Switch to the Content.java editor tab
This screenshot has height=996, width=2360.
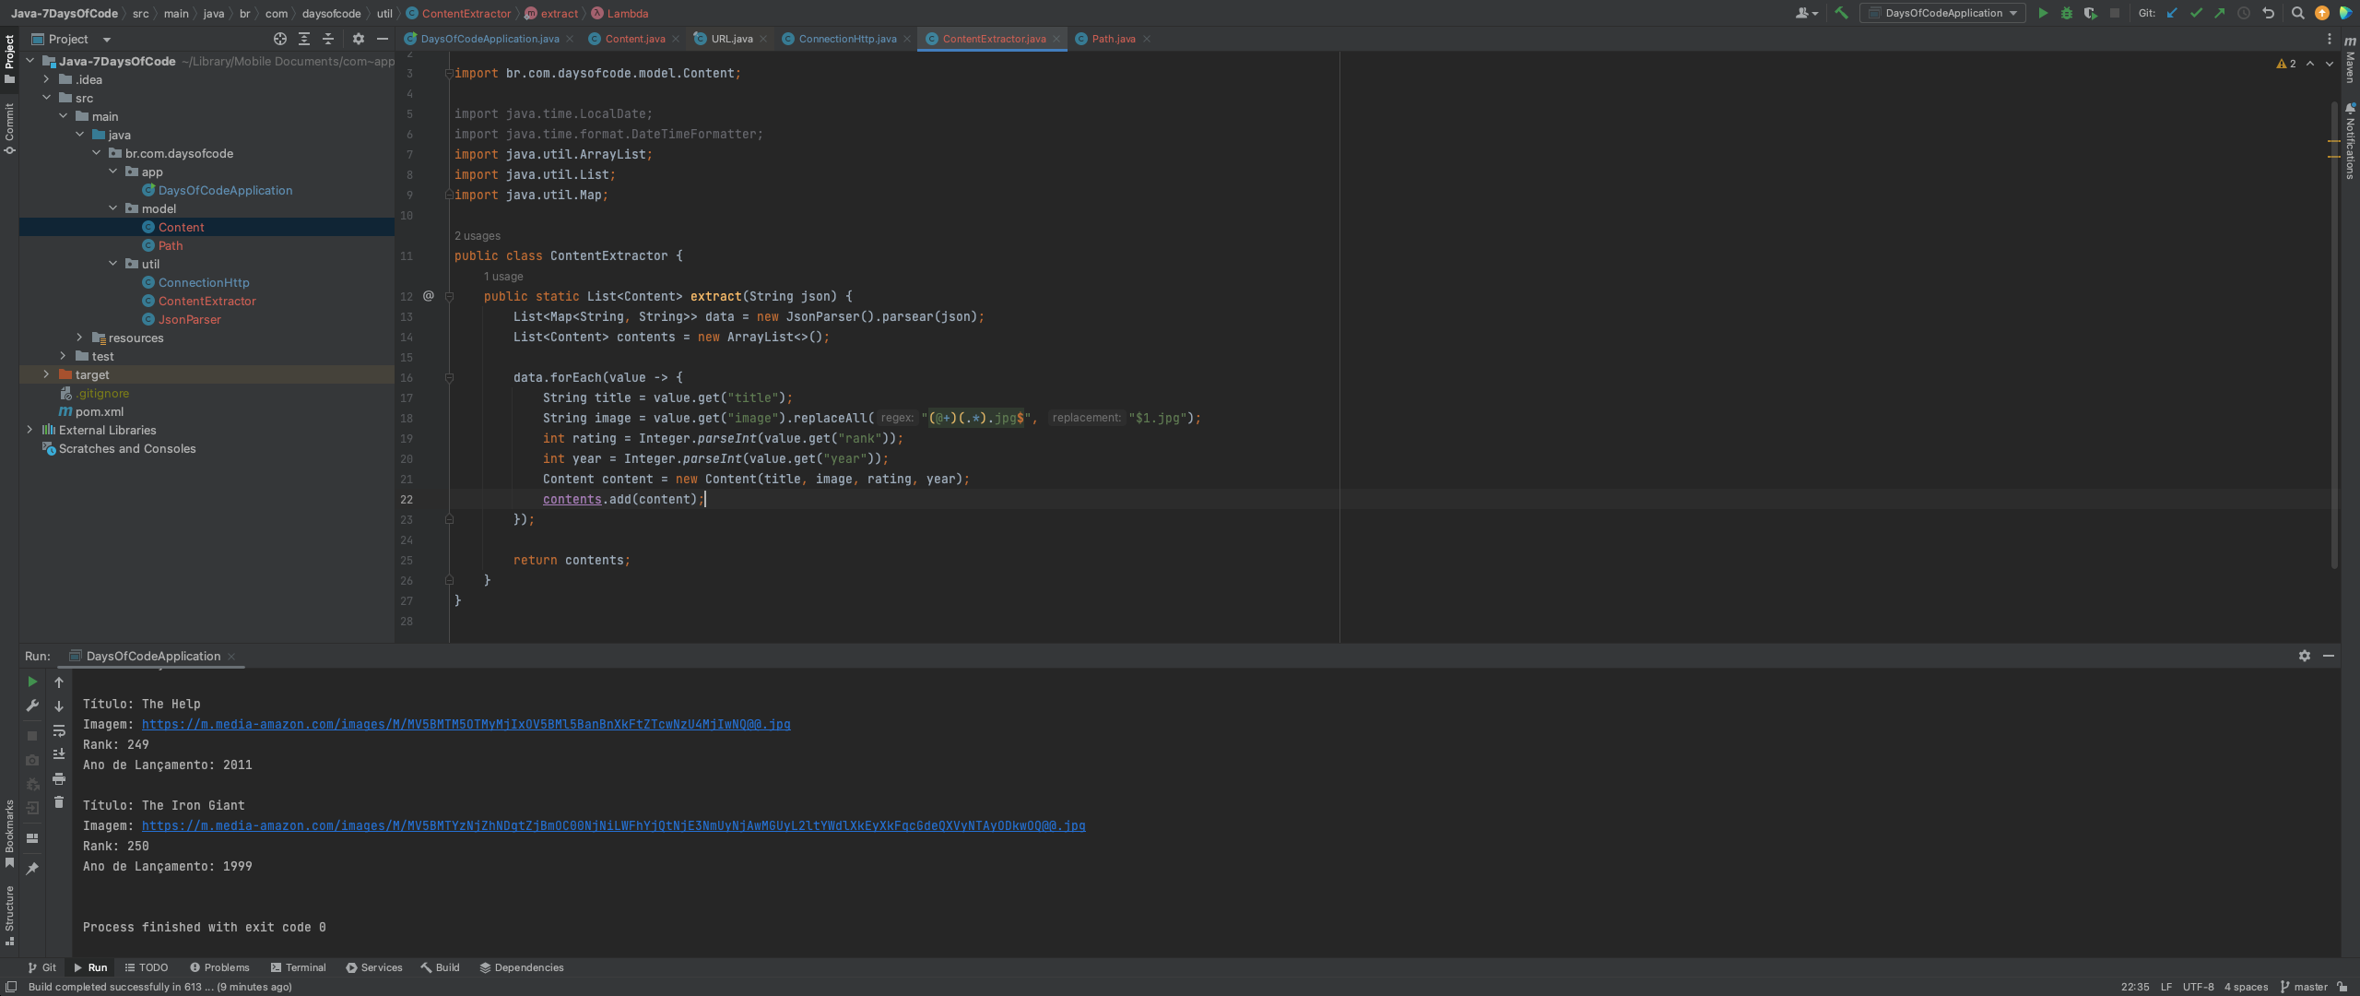coord(634,39)
